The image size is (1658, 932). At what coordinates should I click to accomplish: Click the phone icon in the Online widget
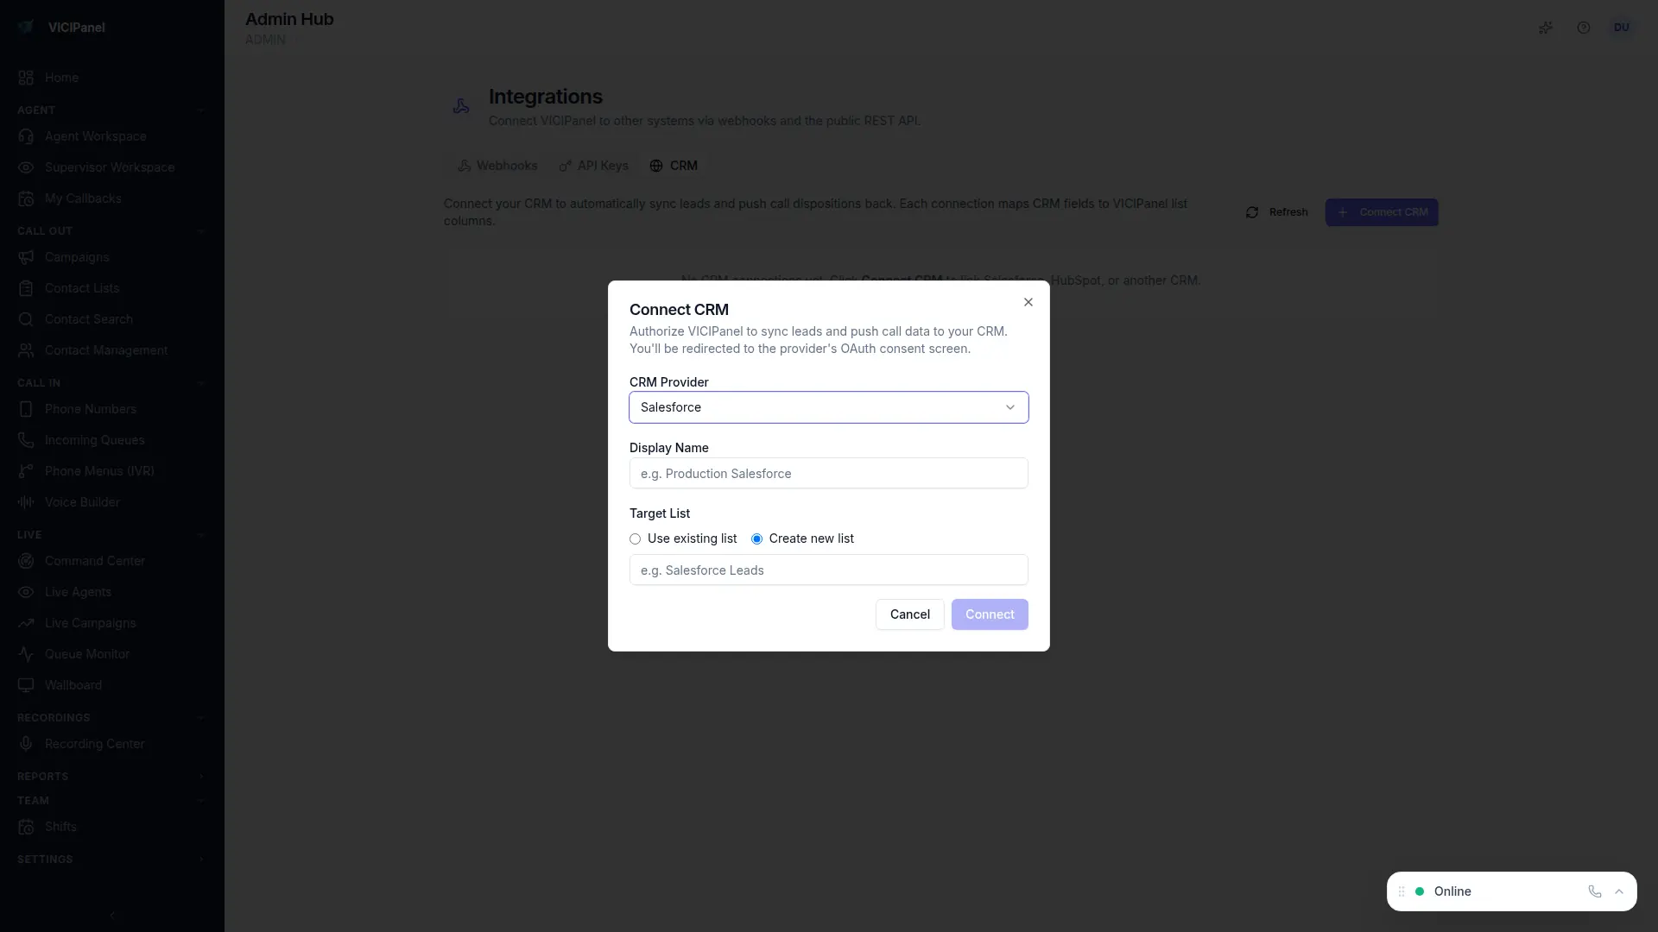point(1595,891)
